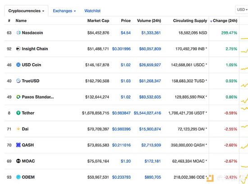
Task: Sort by the Volume (24h) column
Action: 149,21
